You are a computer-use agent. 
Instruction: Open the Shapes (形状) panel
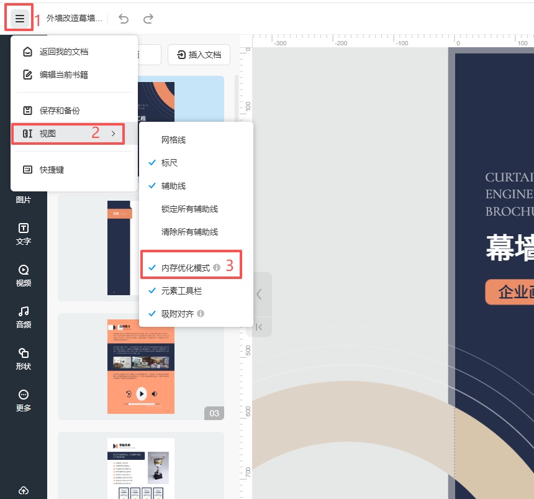(x=24, y=359)
